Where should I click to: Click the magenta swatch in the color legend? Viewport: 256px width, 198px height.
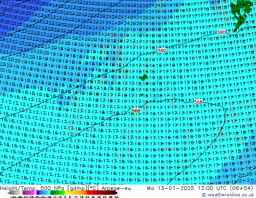(x=32, y=193)
